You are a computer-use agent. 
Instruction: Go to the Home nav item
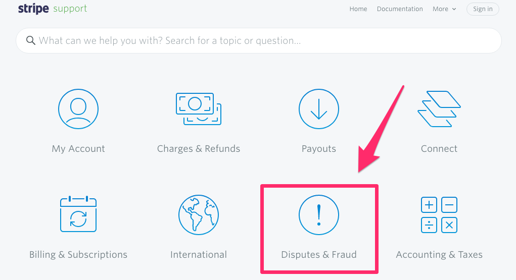click(358, 9)
